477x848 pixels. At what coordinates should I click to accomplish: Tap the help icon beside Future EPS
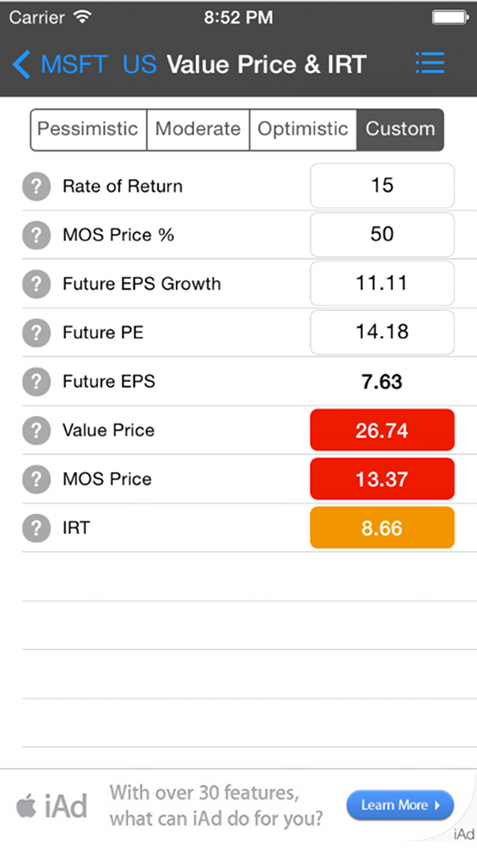[36, 381]
